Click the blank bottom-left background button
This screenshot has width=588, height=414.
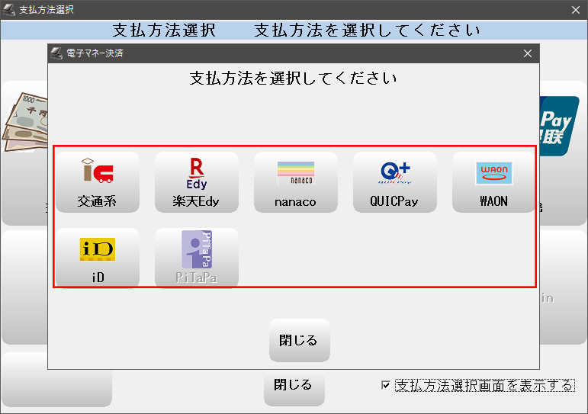coord(57,380)
